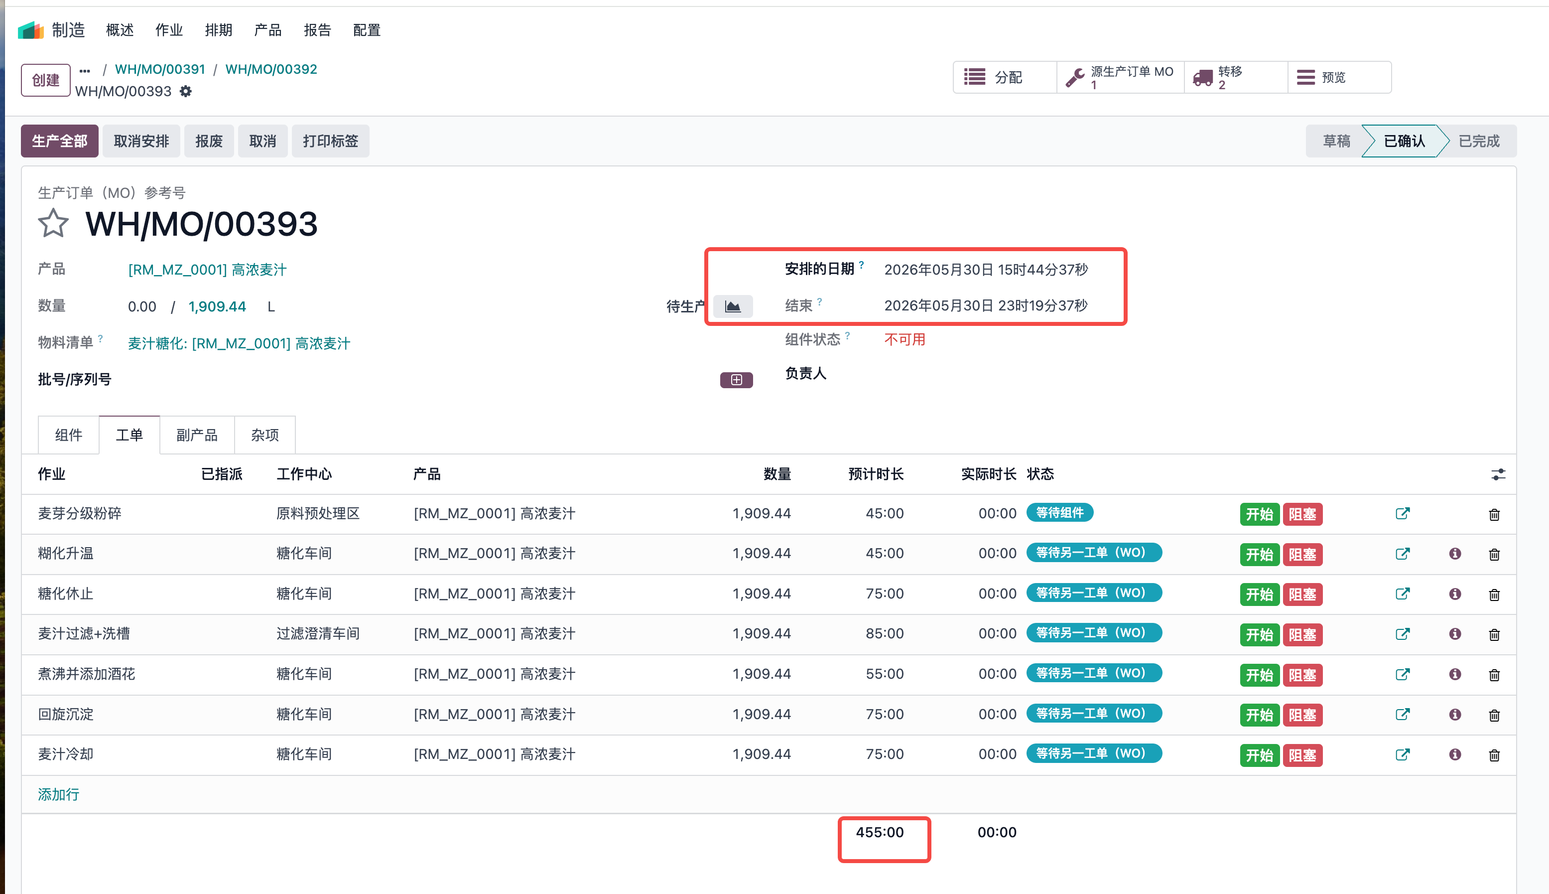Delete the 麦芽分级粉碎 work order row
Viewport: 1549px width, 894px height.
(x=1494, y=515)
